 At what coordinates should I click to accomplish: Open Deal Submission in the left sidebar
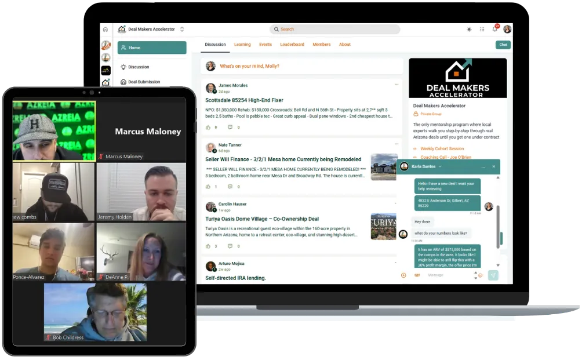144,82
